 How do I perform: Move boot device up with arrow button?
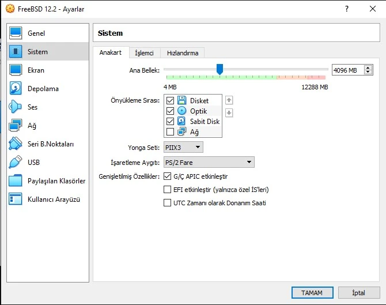(229, 100)
